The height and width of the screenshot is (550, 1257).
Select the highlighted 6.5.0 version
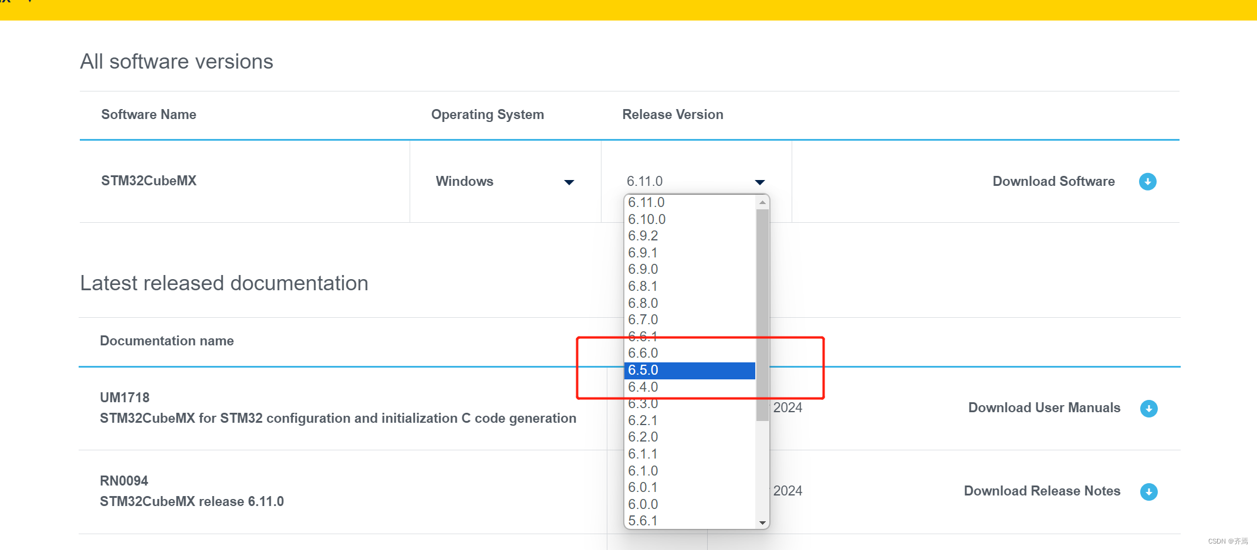tap(690, 370)
